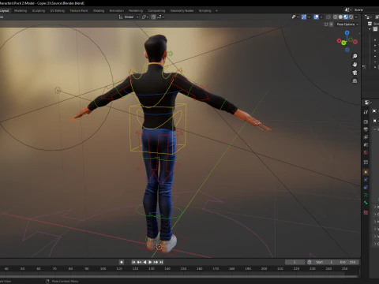Click the Scene Collection icon in outliner

[x=370, y=24]
